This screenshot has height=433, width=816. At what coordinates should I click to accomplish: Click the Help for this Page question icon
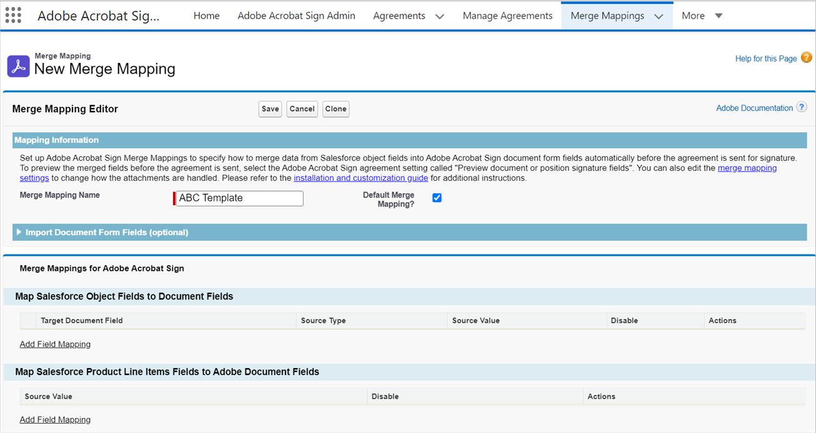pos(807,57)
